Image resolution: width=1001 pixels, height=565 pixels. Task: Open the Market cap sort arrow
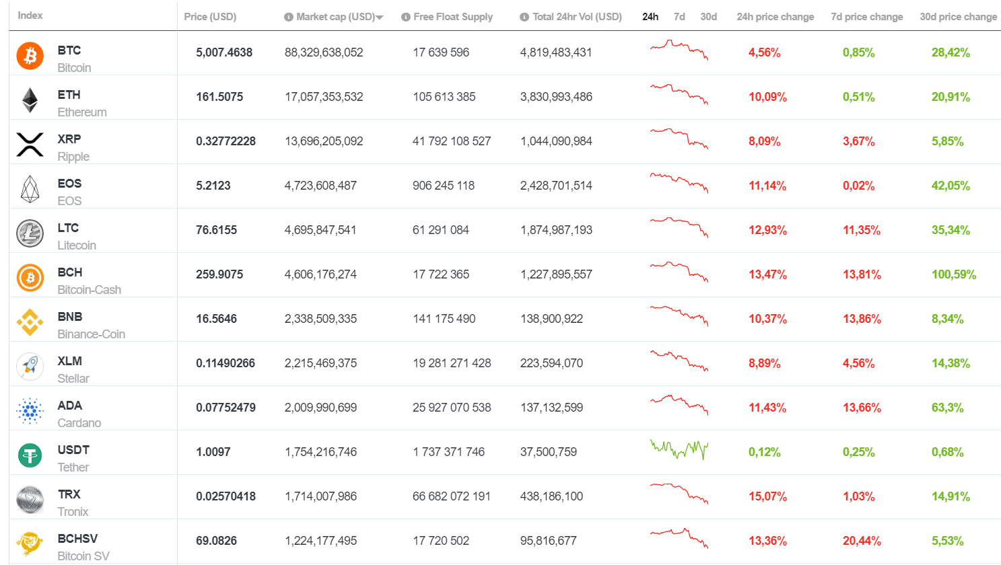(x=380, y=17)
